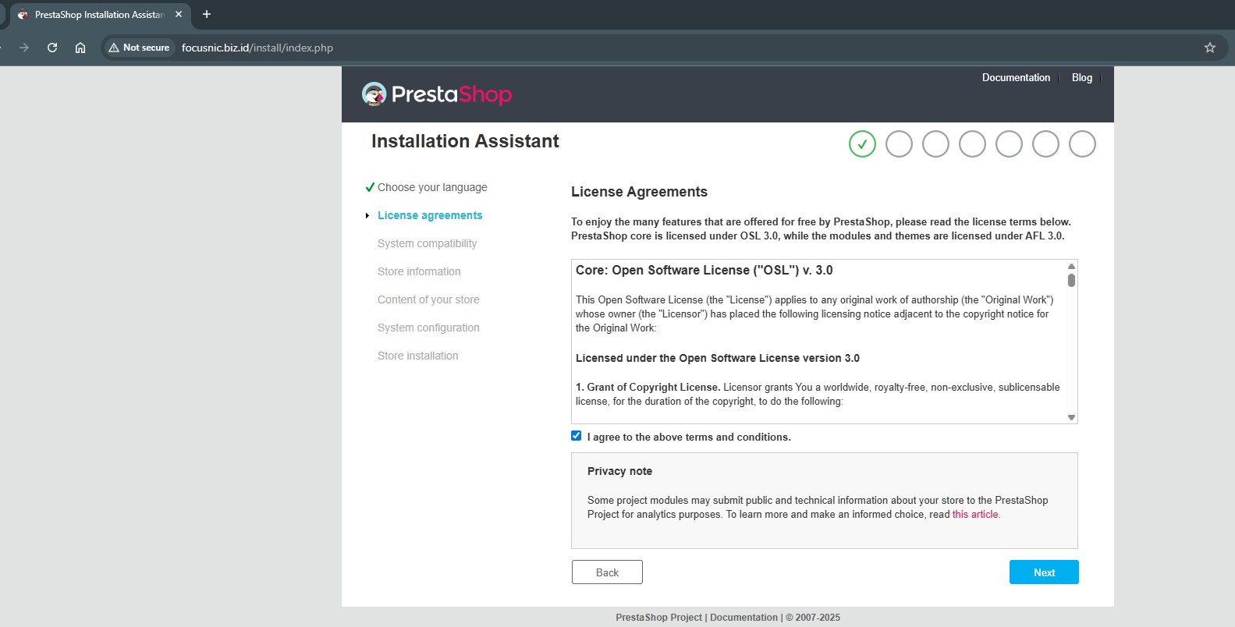1235x627 pixels.
Task: Uncheck the agree to terms checkbox
Action: click(x=577, y=436)
